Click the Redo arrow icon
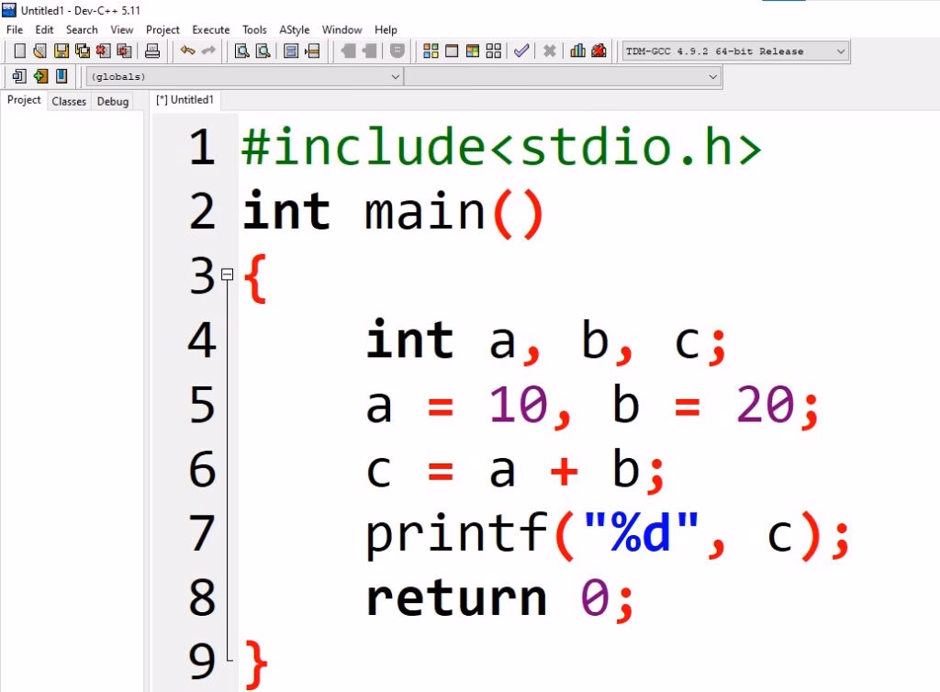The height and width of the screenshot is (692, 940). [x=208, y=50]
